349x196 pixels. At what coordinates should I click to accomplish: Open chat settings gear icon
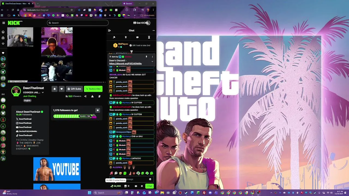[142, 186]
